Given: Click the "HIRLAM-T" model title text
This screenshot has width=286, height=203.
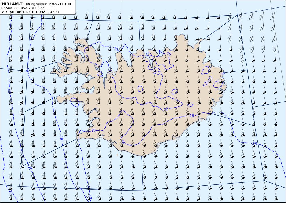Looking at the screenshot, I should 12,4.
